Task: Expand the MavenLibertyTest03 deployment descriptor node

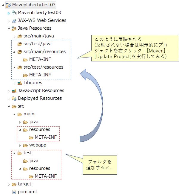Action: (9, 13)
